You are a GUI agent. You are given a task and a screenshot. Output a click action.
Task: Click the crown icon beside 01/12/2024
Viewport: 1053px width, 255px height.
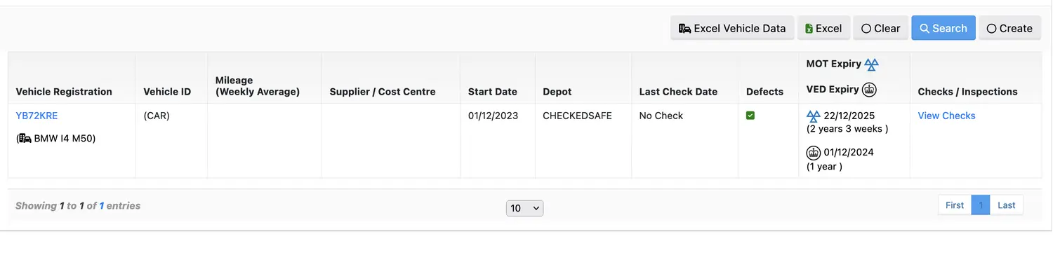coord(814,152)
